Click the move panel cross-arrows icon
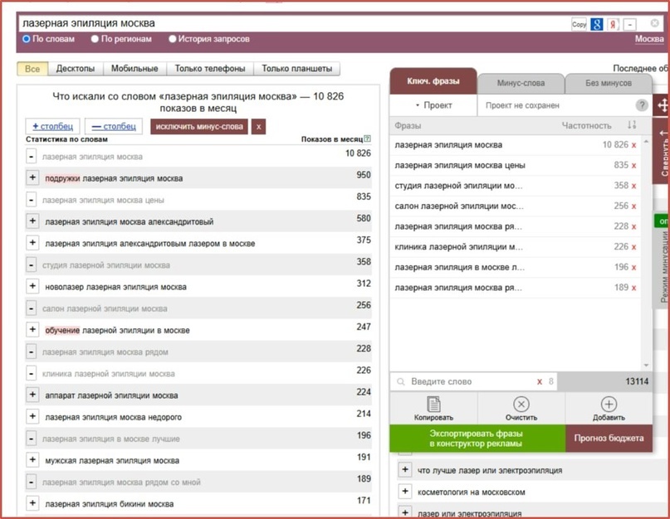The image size is (670, 519). click(663, 105)
